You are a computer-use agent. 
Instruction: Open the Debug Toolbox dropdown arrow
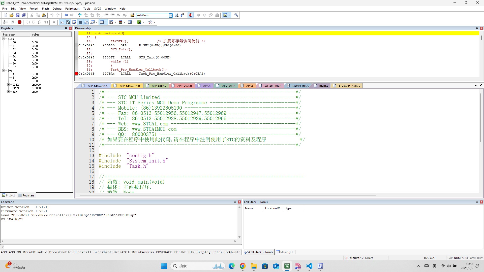point(155,22)
